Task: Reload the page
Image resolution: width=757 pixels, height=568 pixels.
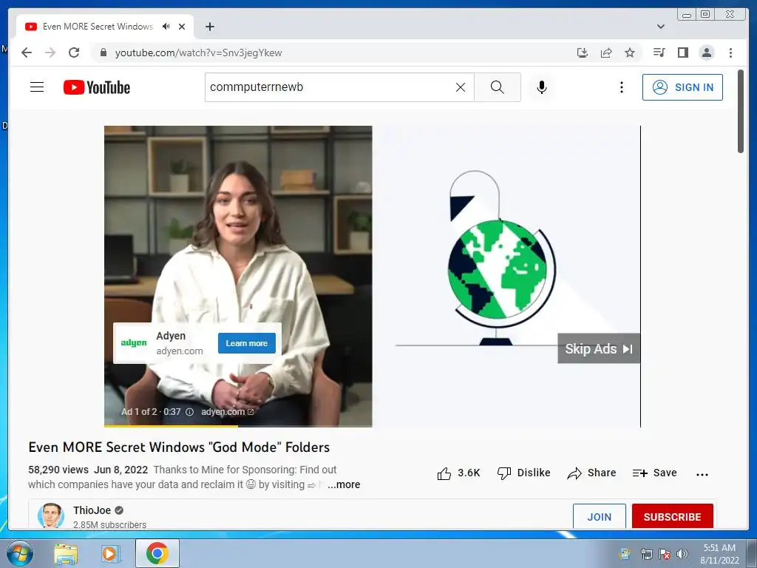Action: 74,53
